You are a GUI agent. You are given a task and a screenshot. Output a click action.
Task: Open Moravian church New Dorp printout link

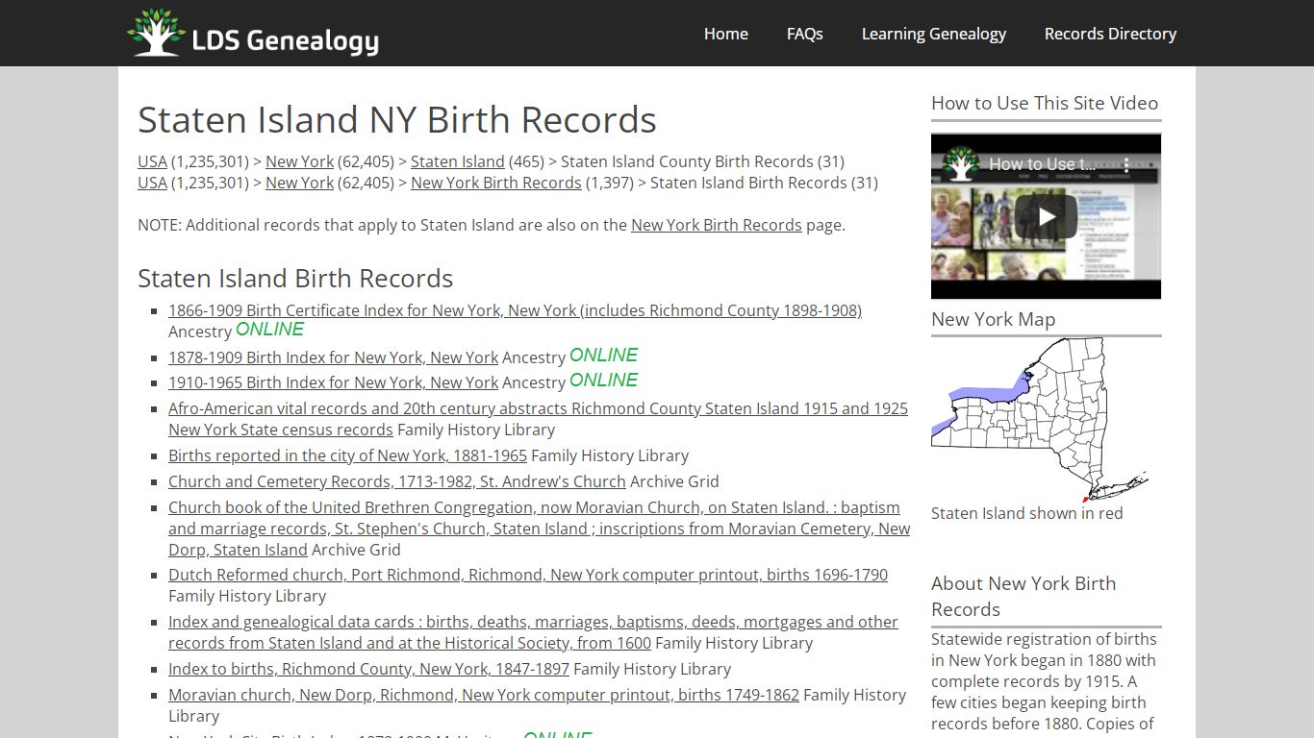point(484,695)
